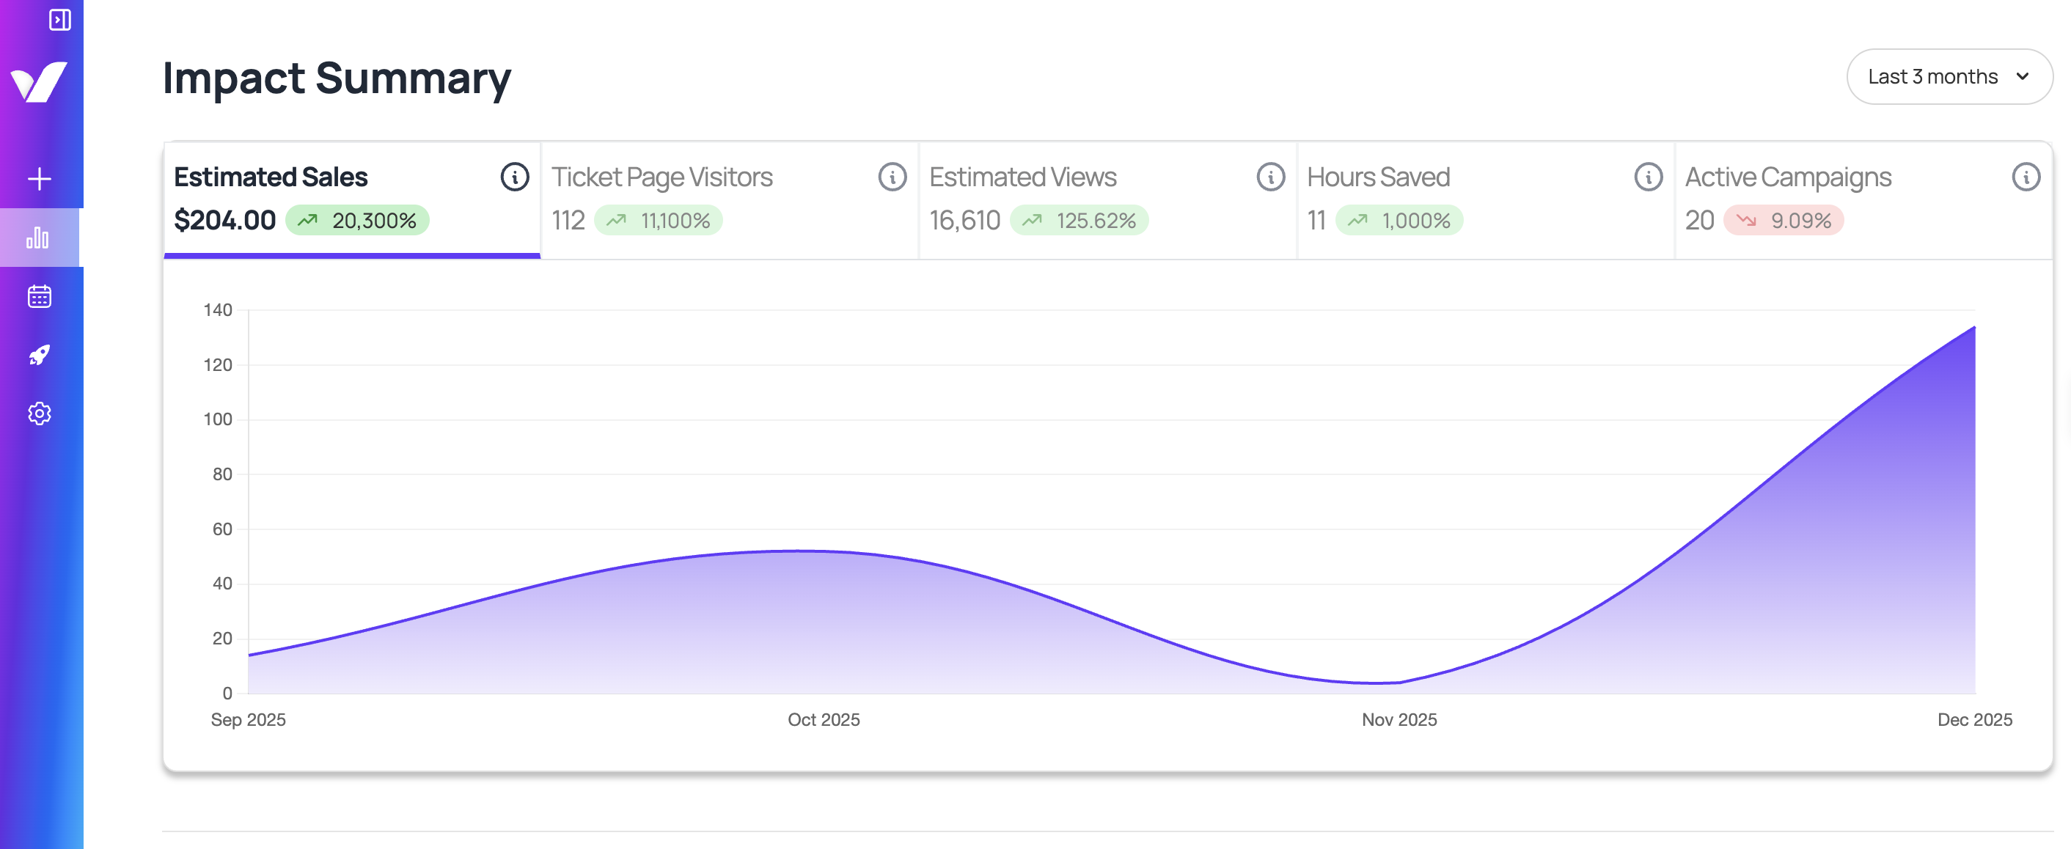Click info icon for Active Campaigns
This screenshot has height=849, width=2071.
click(x=2026, y=177)
